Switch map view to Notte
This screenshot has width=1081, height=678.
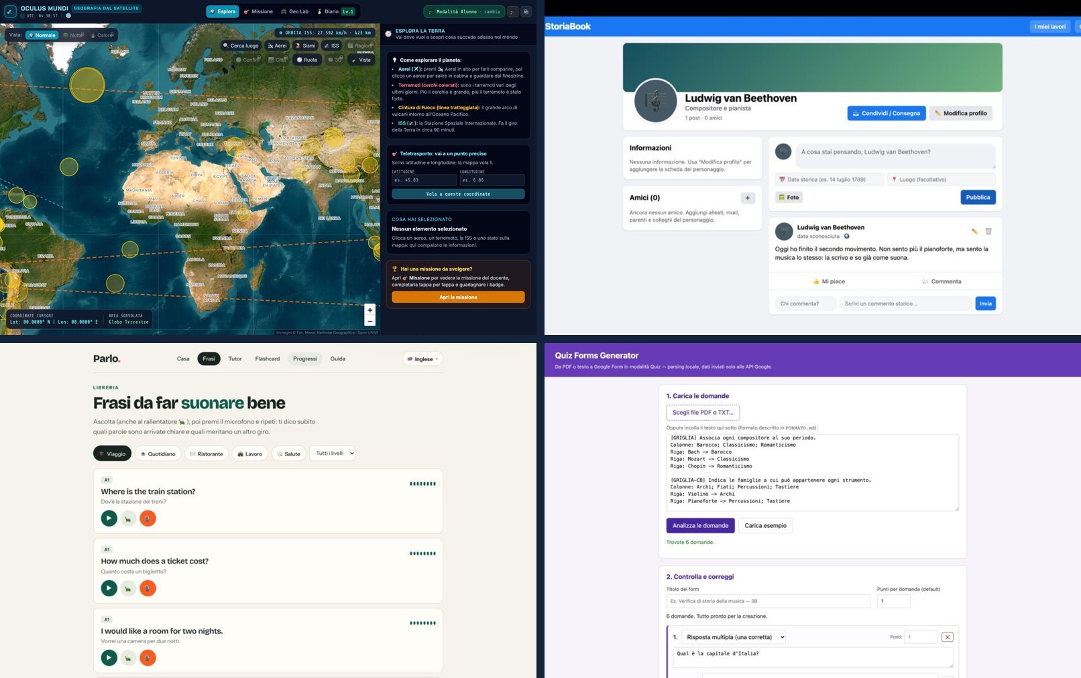pos(73,35)
